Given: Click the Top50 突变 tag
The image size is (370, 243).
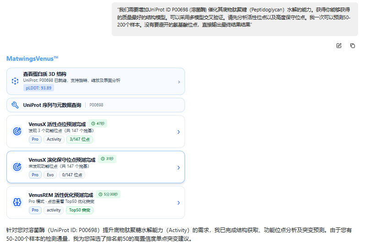Looking at the screenshot, I should coord(80,210).
